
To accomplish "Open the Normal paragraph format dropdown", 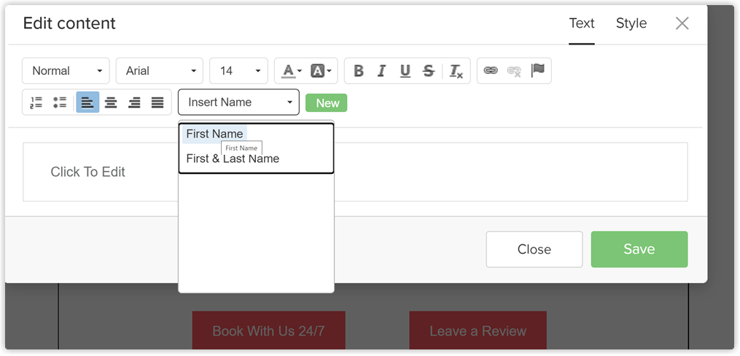I will [x=66, y=71].
